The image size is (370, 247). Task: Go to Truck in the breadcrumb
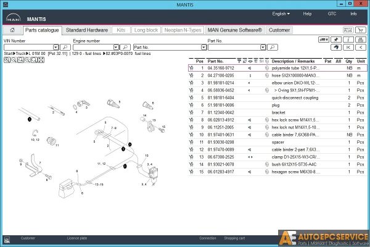[x=20, y=54]
